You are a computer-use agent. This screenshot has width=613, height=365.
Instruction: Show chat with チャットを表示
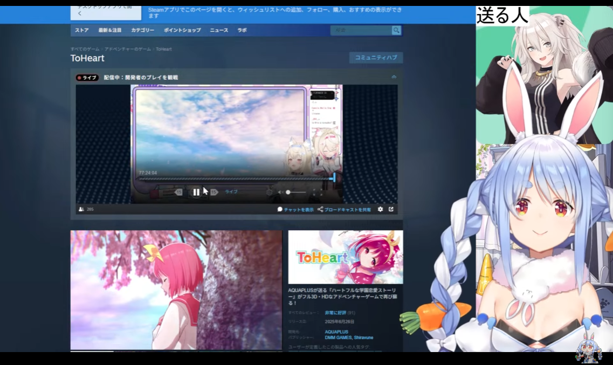pos(295,210)
